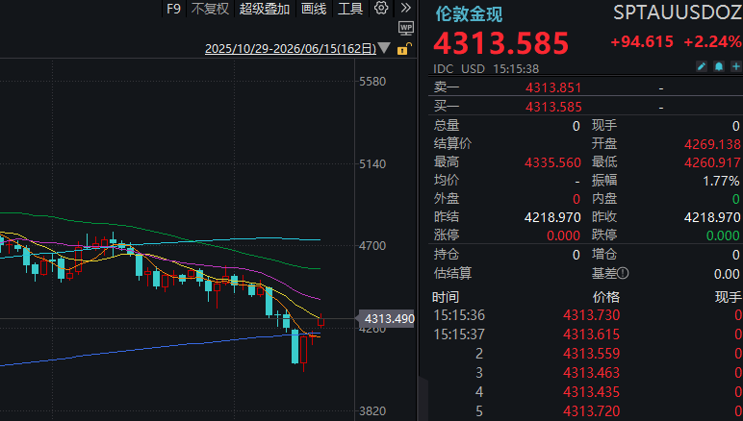Click tick price 4313.720

pos(591,411)
